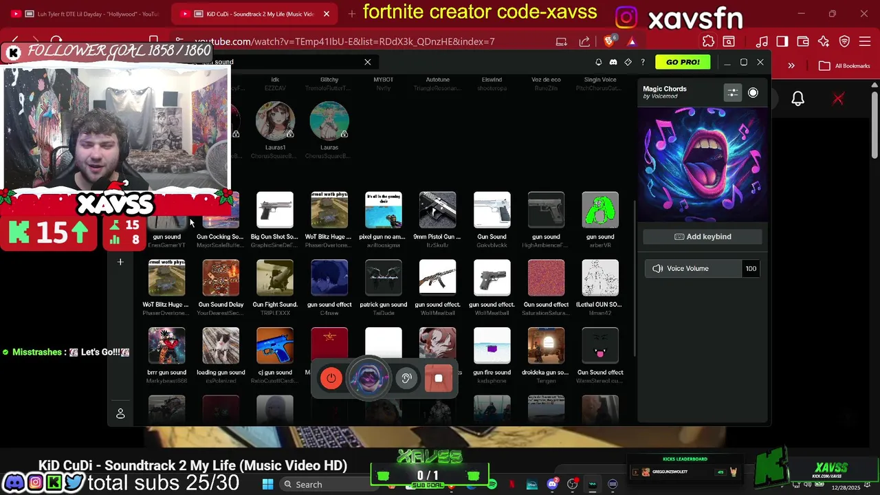The height and width of the screenshot is (495, 880).
Task: Play Gun Sound effect by WarmStereoLou
Action: tap(600, 346)
